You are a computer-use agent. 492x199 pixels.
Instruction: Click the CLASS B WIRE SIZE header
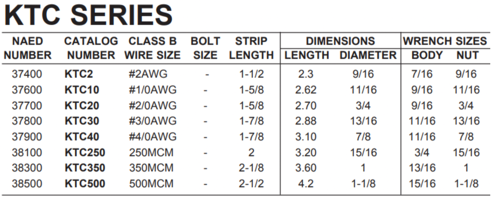click(152, 48)
